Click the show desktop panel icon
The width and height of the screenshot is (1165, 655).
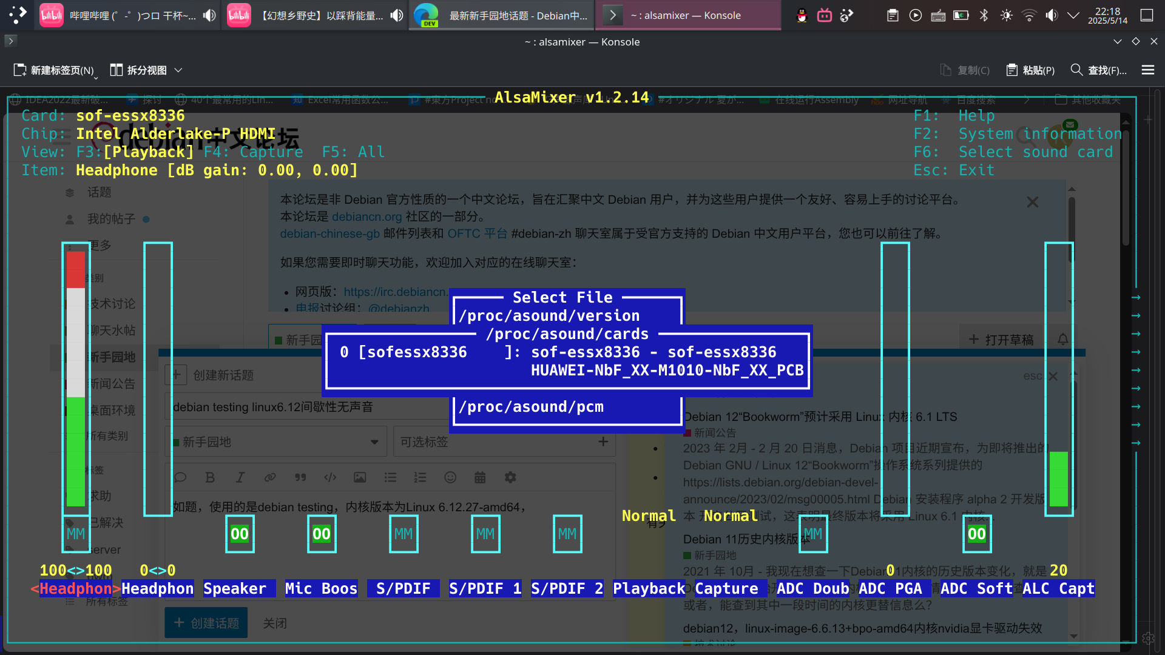1147,15
